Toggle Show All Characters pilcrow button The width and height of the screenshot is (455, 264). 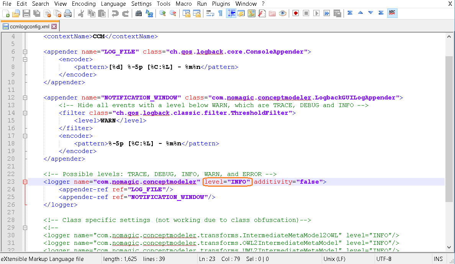(220, 13)
